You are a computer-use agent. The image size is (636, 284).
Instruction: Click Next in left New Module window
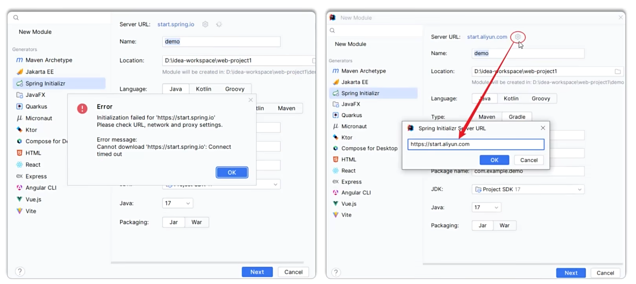pyautogui.click(x=257, y=272)
